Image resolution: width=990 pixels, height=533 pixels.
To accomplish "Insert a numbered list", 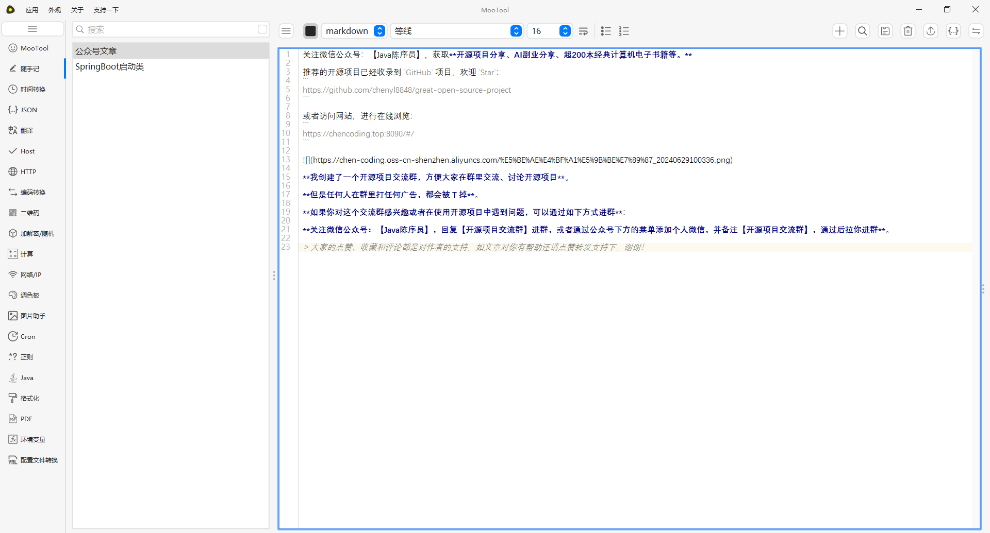I will point(624,31).
